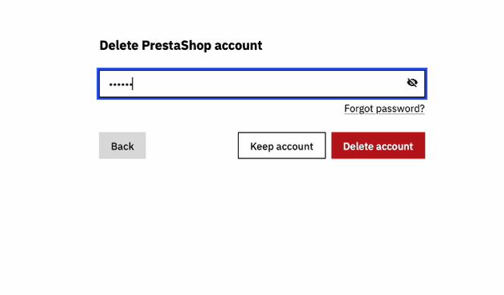
Task: Click the underlined Forgot password? text
Action: point(384,109)
